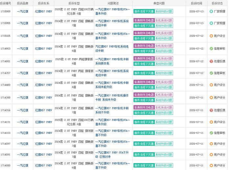This screenshot has width=230, height=170.
Task: Click brand 一汽红旗 in row 1715025
Action: [23, 36]
